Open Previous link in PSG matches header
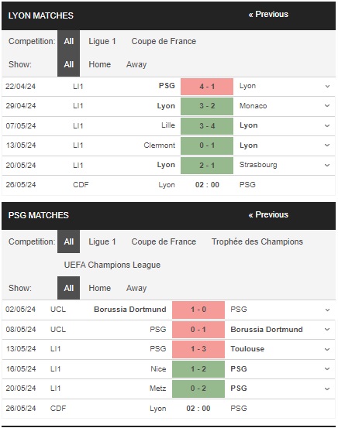 (x=268, y=215)
